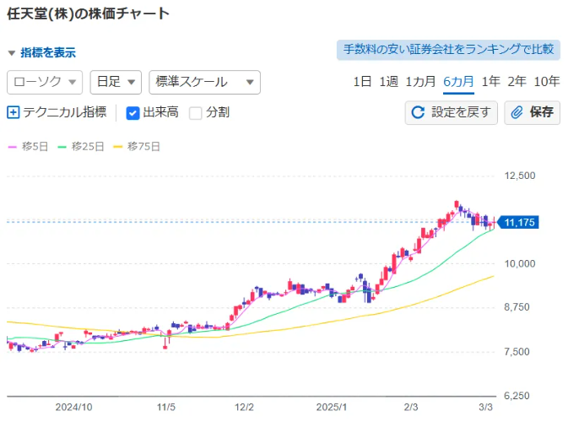
Task: Click the 設定を戻す reset button
Action: [451, 112]
